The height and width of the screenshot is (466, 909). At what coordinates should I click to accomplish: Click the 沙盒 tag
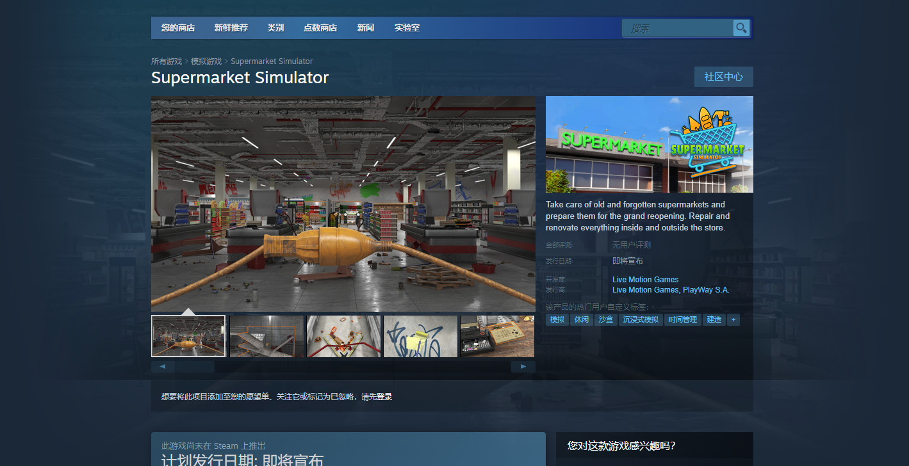click(x=606, y=319)
